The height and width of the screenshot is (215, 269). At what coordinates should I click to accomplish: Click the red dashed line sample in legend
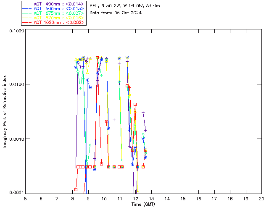27,22
